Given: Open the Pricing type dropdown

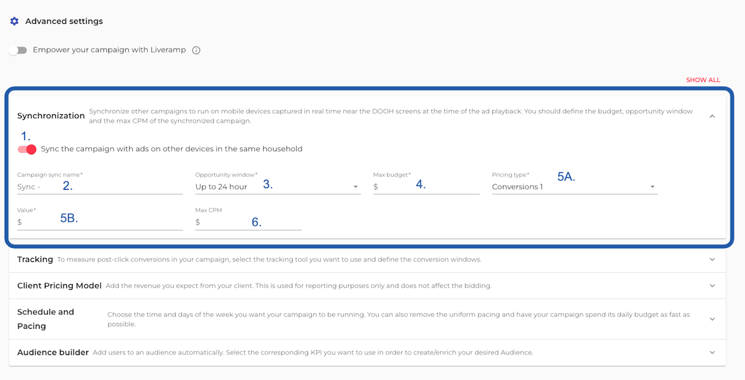Looking at the screenshot, I should (574, 187).
